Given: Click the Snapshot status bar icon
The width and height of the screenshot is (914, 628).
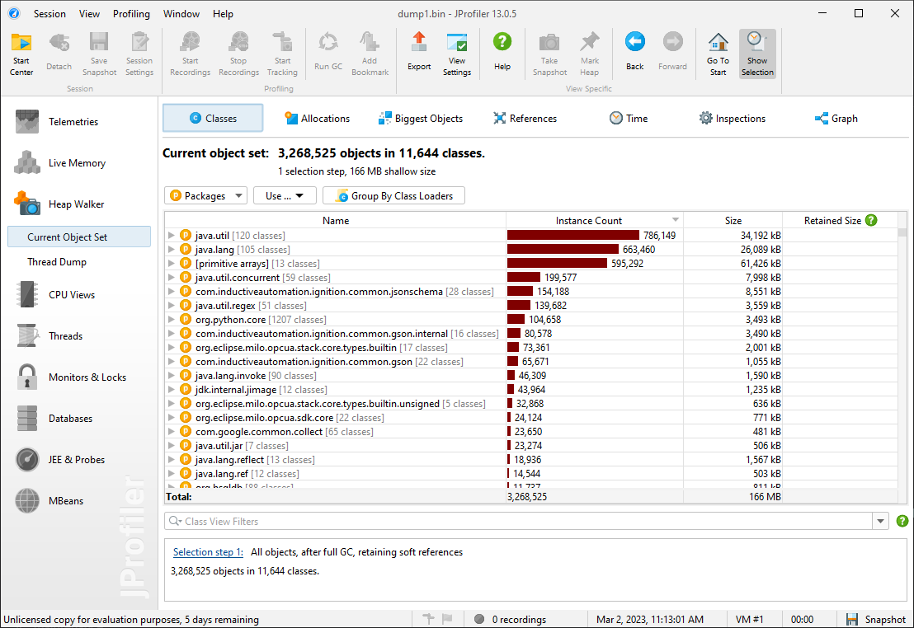Looking at the screenshot, I should click(852, 619).
